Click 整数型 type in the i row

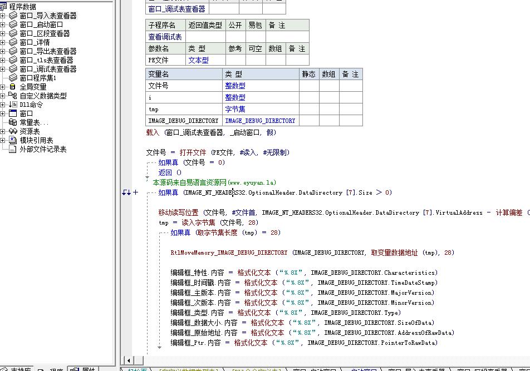click(261, 97)
